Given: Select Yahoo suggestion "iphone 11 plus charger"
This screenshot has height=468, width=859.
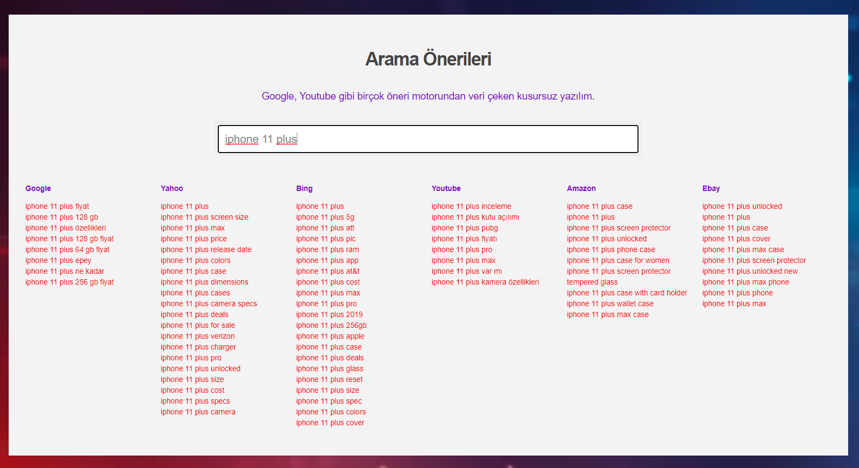Looking at the screenshot, I should tap(198, 347).
